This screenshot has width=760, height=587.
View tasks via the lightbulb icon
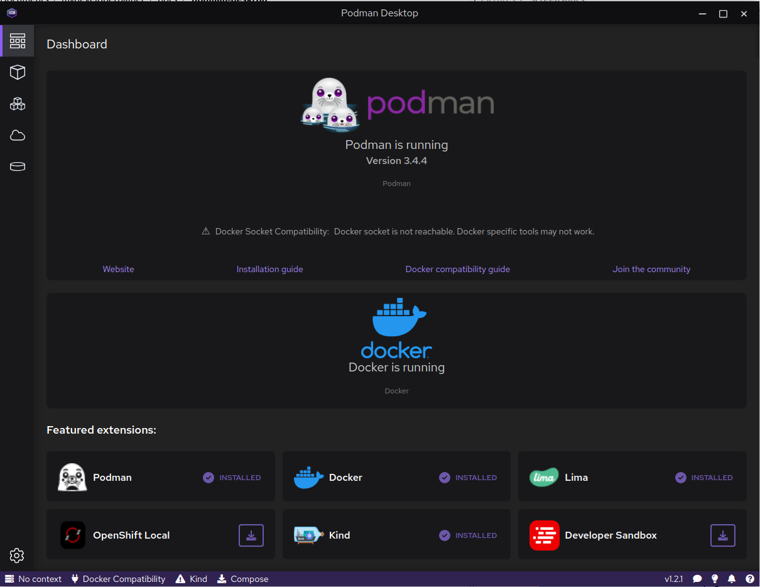[714, 578]
